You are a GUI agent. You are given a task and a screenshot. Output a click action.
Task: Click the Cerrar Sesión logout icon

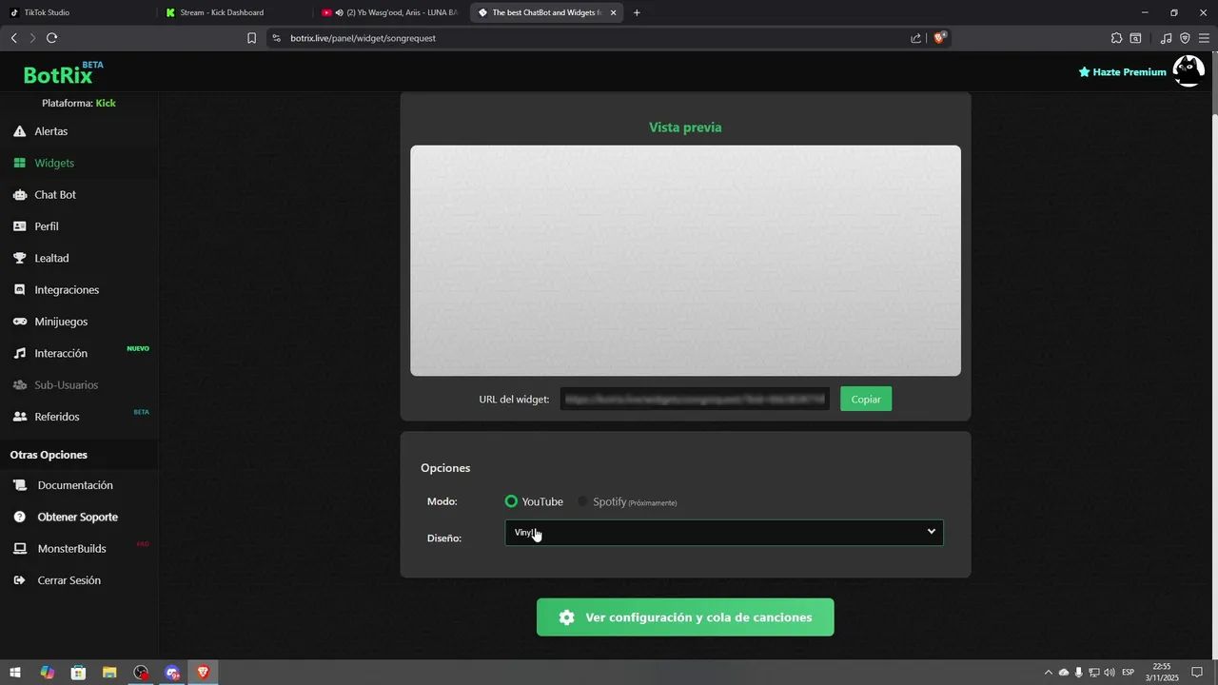click(x=19, y=580)
